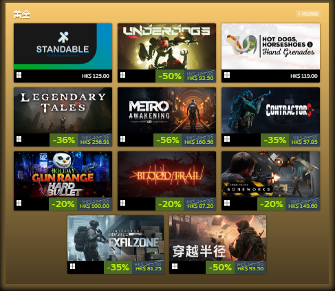Image resolution: width=335 pixels, height=291 pixels.
Task: Click Windows icon under Metro Awakening
Action: (122, 139)
